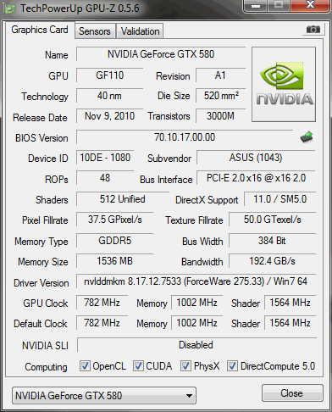This screenshot has height=412, width=332.
Task: Click the "Memory Type" label
Action: [41, 242]
